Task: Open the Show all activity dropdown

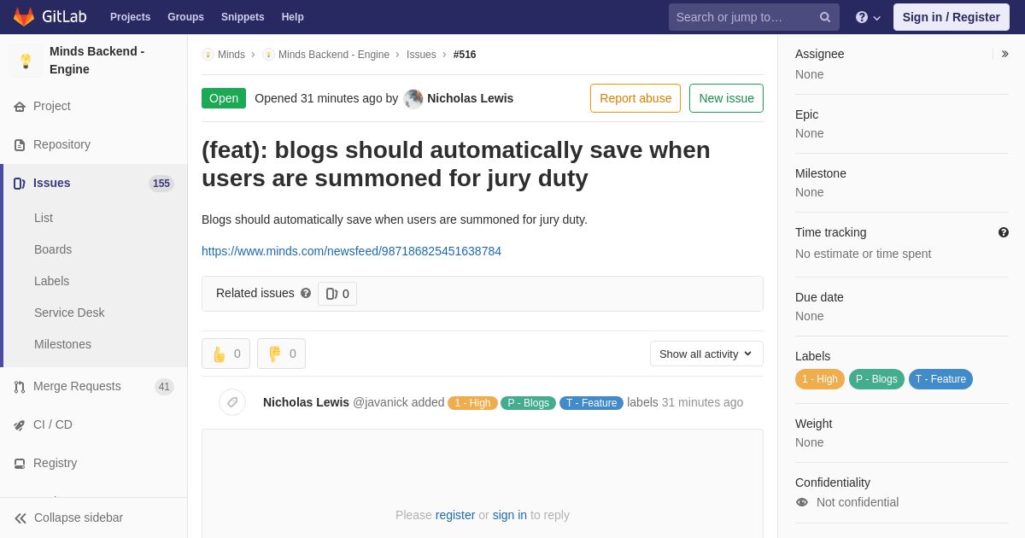Action: coord(706,354)
